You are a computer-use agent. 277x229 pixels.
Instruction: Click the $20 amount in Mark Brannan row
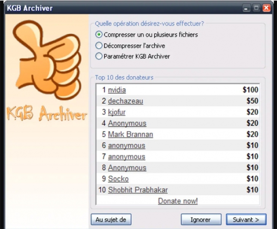click(x=253, y=134)
